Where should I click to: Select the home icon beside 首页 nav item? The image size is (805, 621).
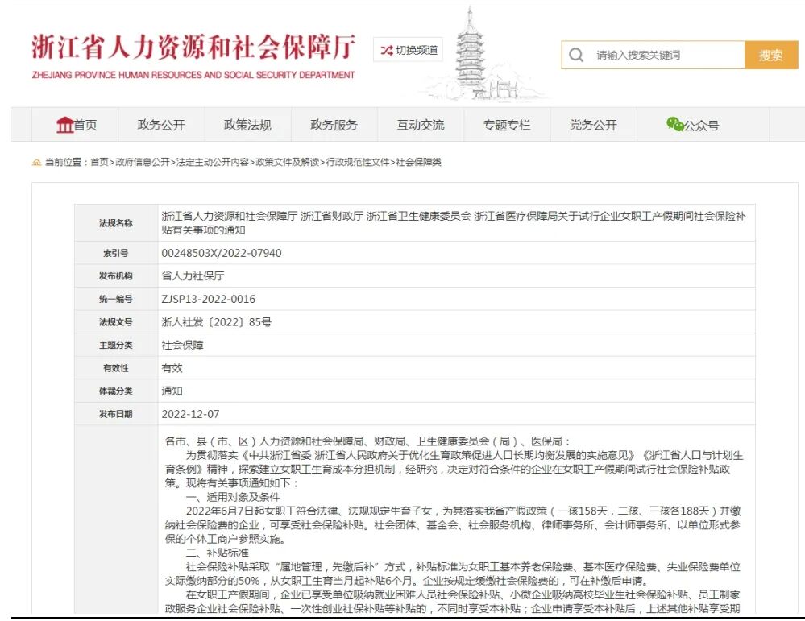coord(65,124)
